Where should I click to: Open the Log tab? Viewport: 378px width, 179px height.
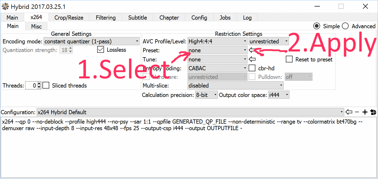(x=247, y=18)
